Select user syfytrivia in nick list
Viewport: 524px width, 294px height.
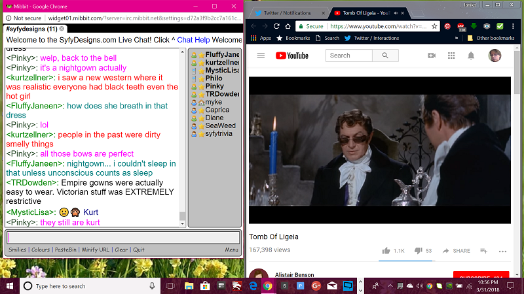point(219,134)
